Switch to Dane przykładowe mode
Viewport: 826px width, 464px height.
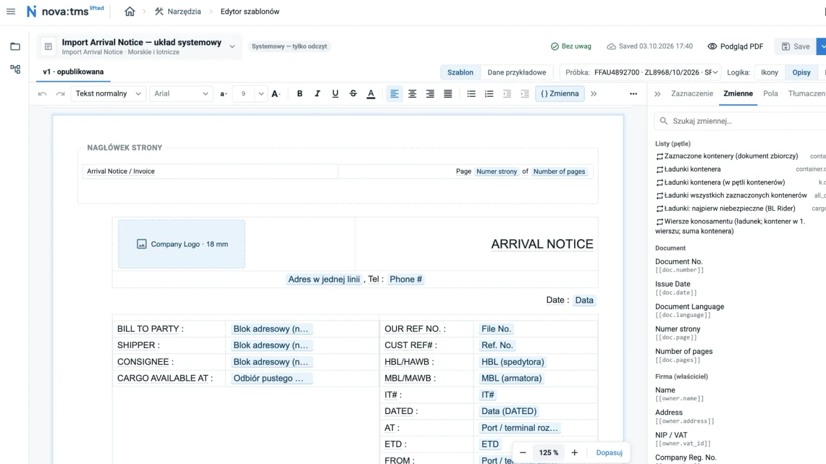517,72
